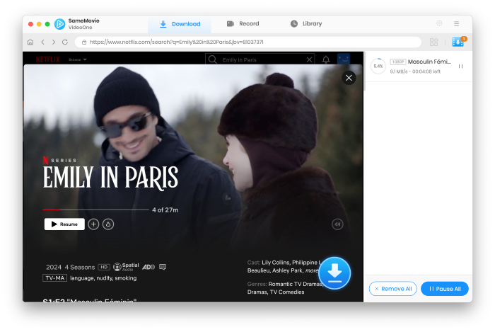Image resolution: width=495 pixels, height=332 pixels.
Task: Click the TV Comedies genre link
Action: [287, 292]
